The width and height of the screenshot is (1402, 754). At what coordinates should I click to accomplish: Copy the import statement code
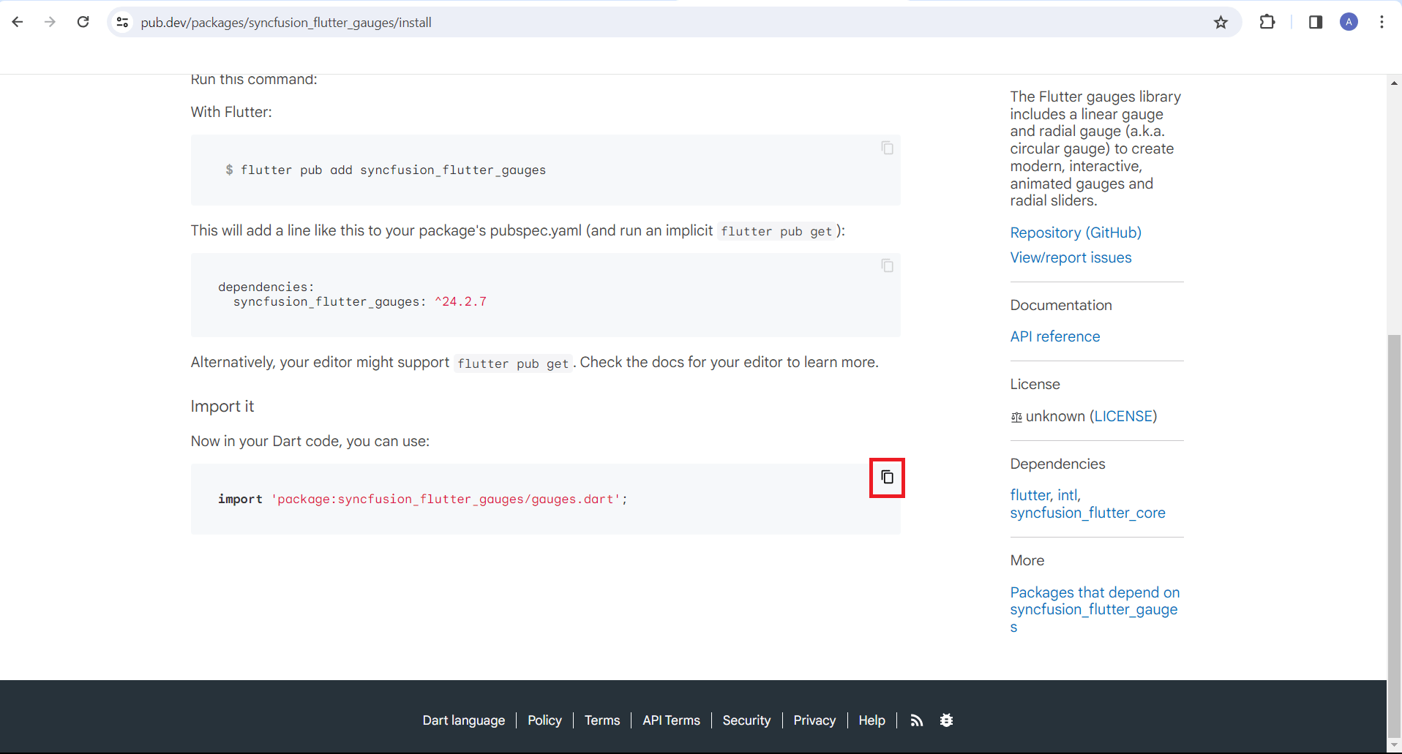pos(887,478)
